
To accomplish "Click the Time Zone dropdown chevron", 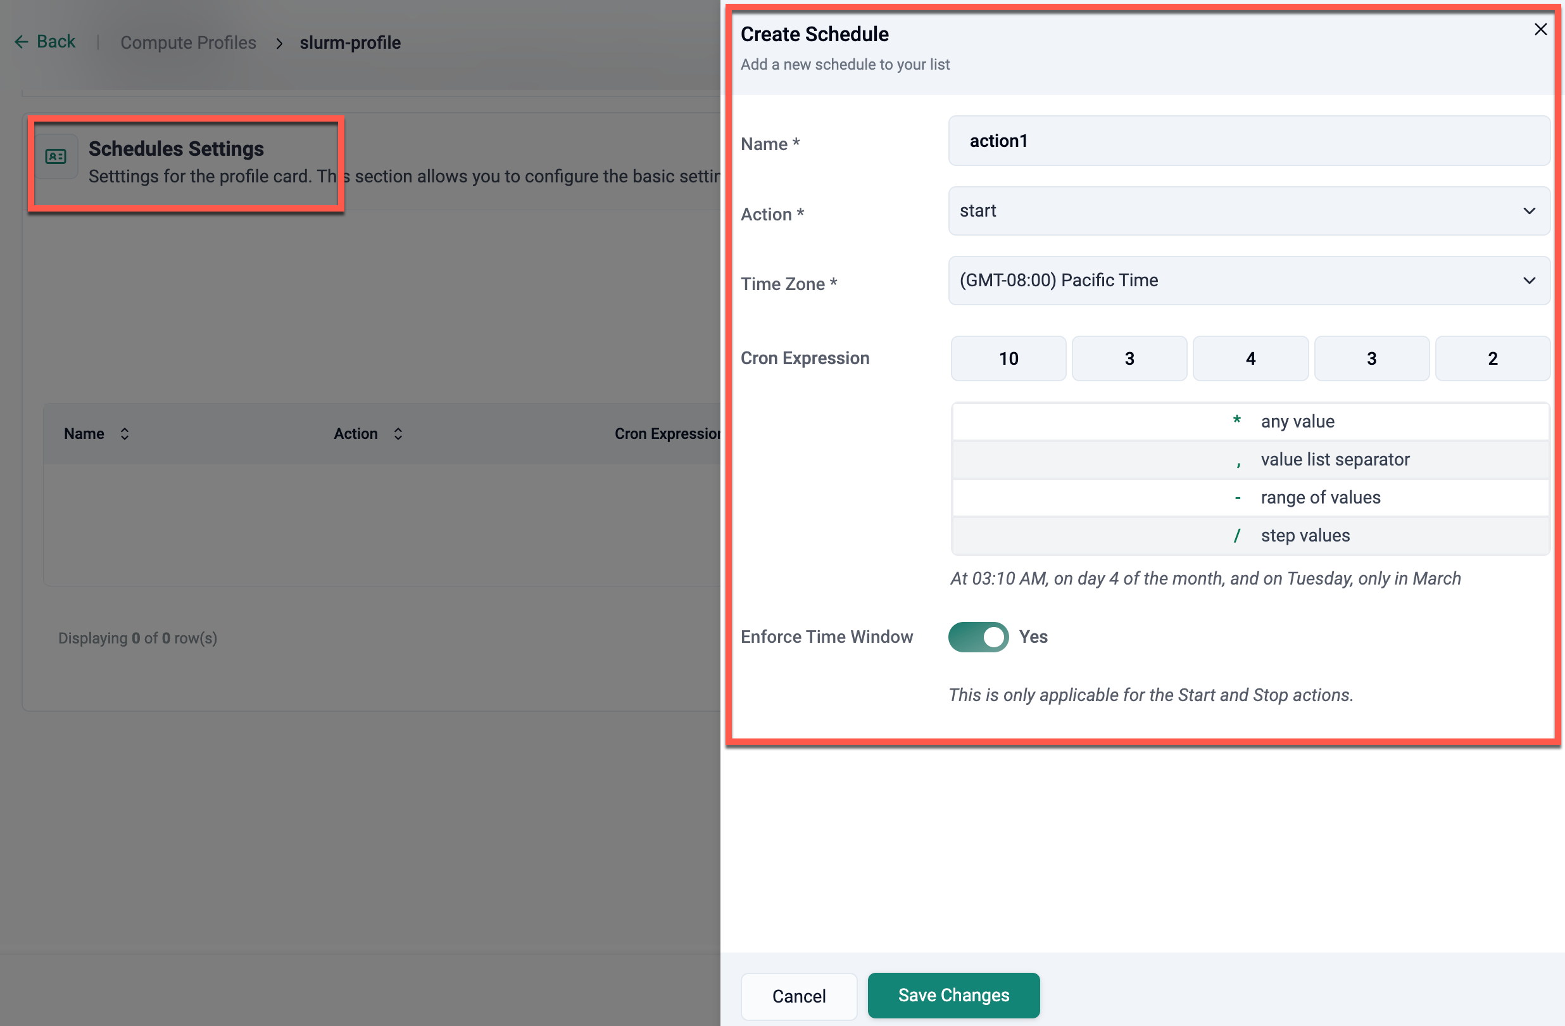I will click(x=1529, y=281).
